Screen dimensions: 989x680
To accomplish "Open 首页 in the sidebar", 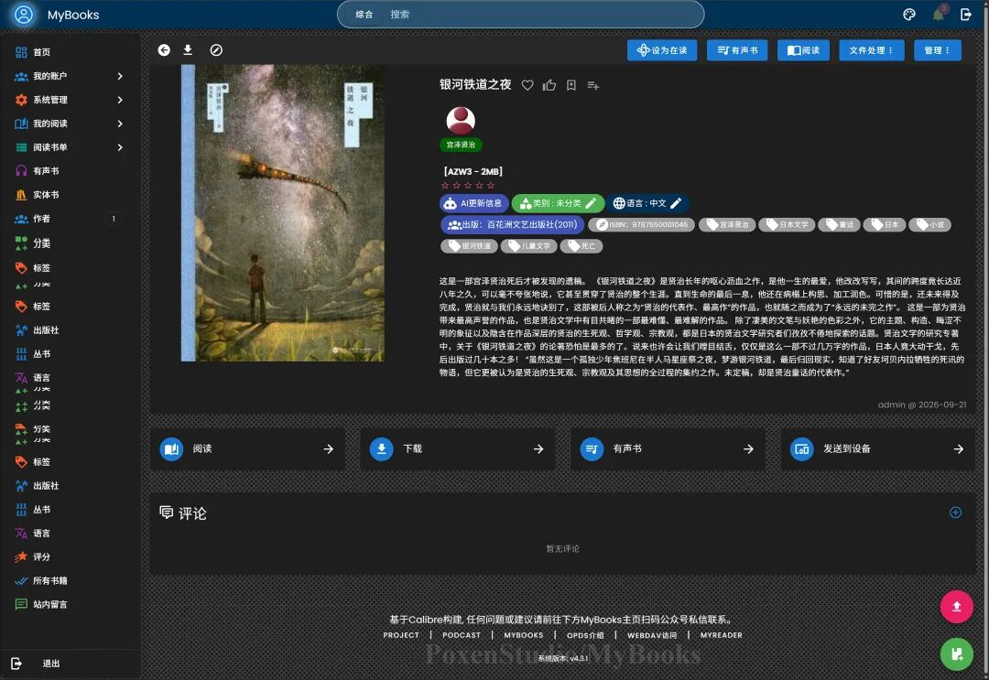I will tap(70, 52).
